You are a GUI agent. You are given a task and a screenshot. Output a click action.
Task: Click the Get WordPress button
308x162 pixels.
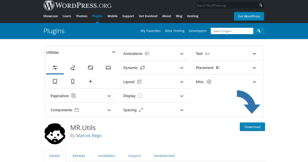249,16
